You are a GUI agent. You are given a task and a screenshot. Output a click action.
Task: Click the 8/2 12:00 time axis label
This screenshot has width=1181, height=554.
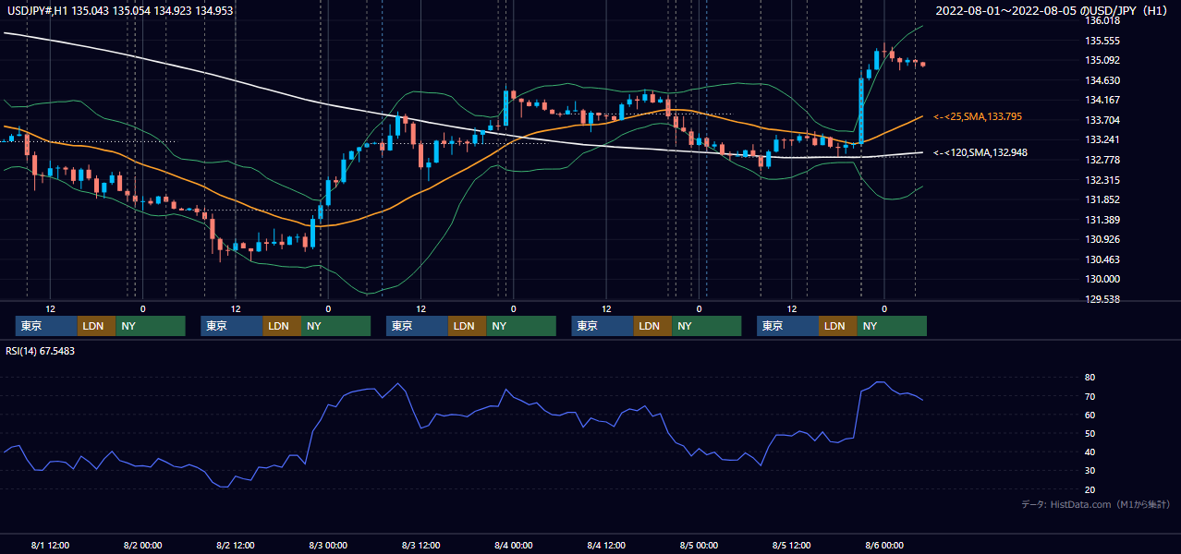coord(236,545)
